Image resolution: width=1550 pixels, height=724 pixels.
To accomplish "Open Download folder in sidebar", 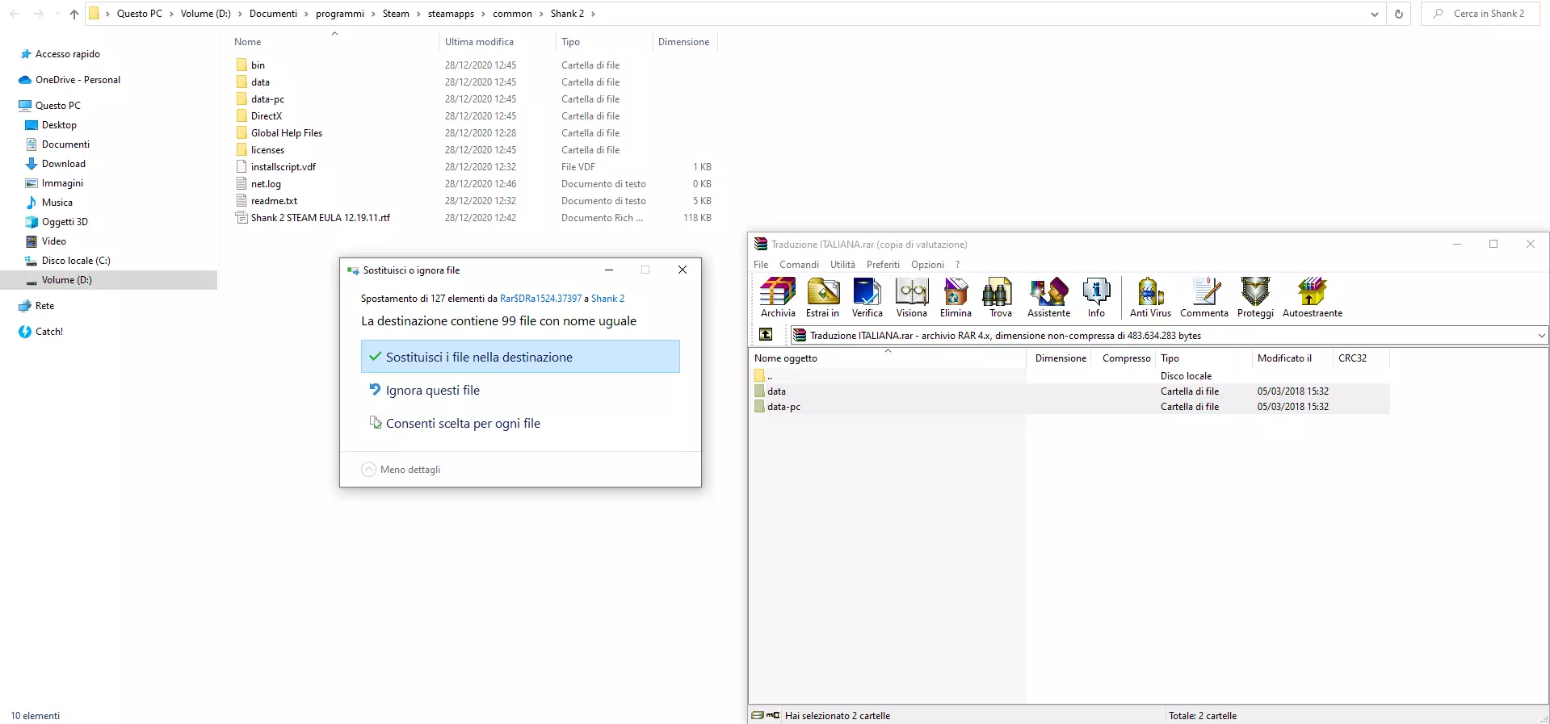I will (x=64, y=164).
